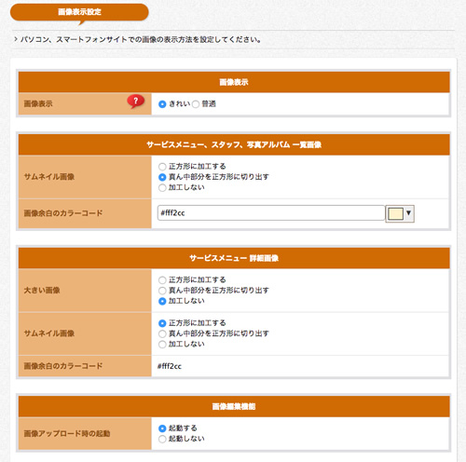Click the #fff2cc color code input field

tap(271, 213)
